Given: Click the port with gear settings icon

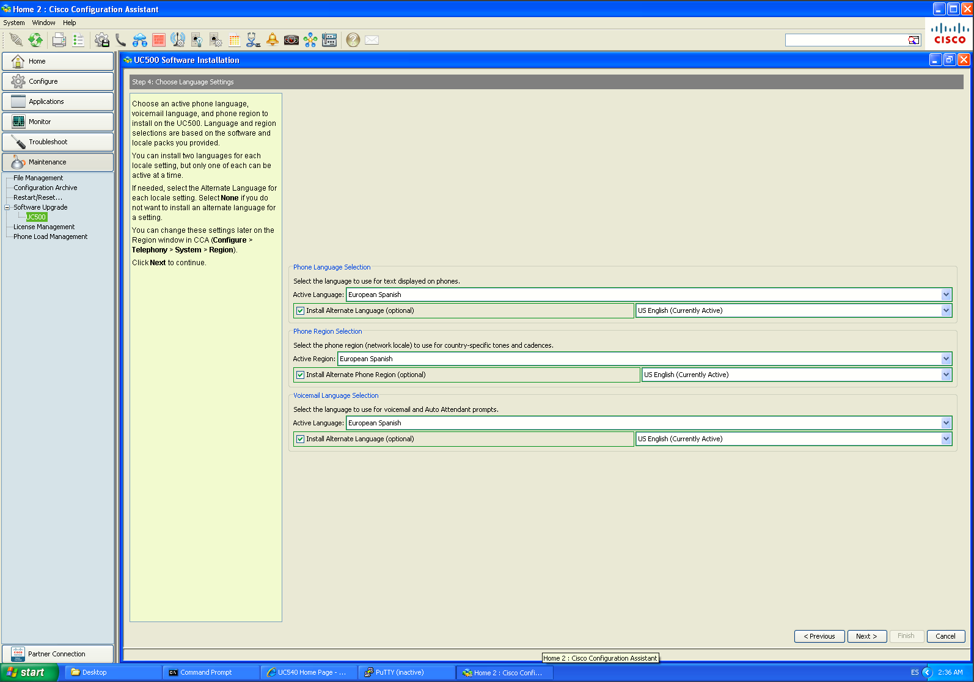Looking at the screenshot, I should [216, 40].
